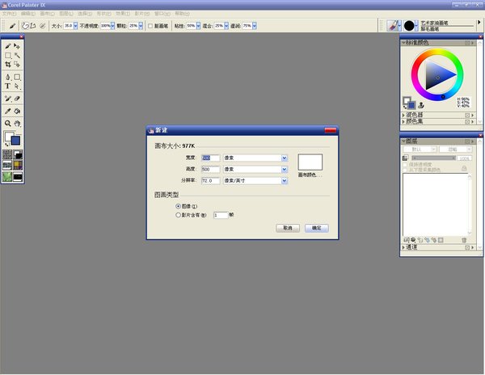Viewport: 485px width, 375px height.
Task: Open the 大小 size dropdown arrow
Action: pos(75,26)
